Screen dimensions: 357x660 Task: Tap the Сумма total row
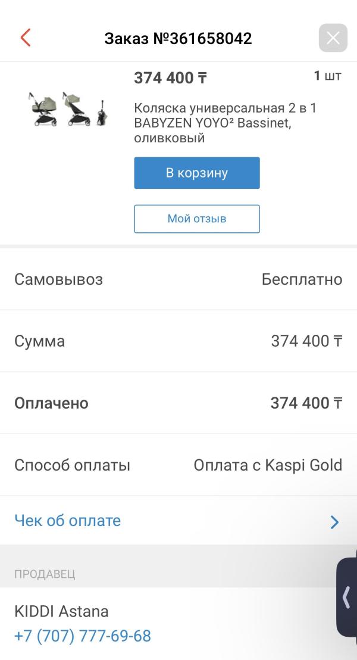click(x=178, y=341)
